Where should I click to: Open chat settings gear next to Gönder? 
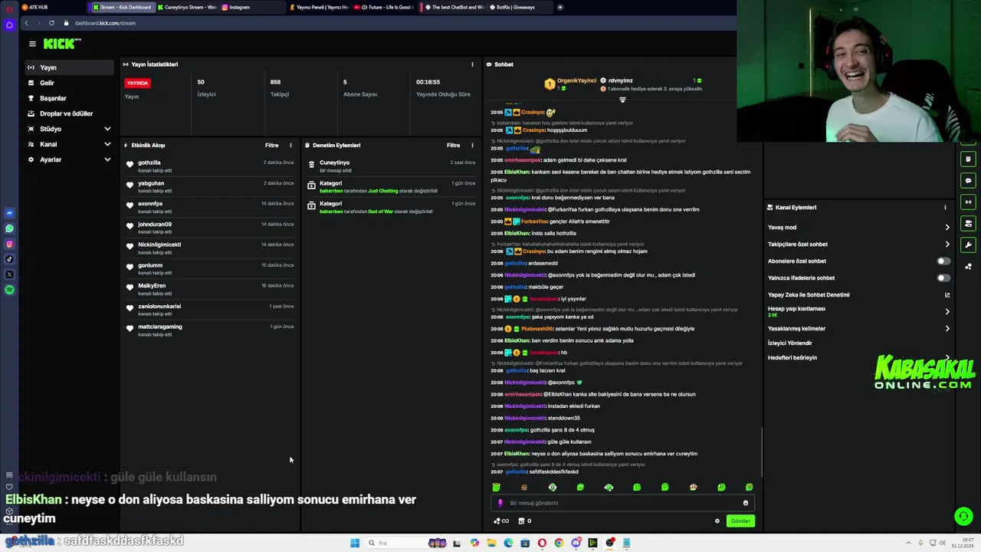click(717, 521)
